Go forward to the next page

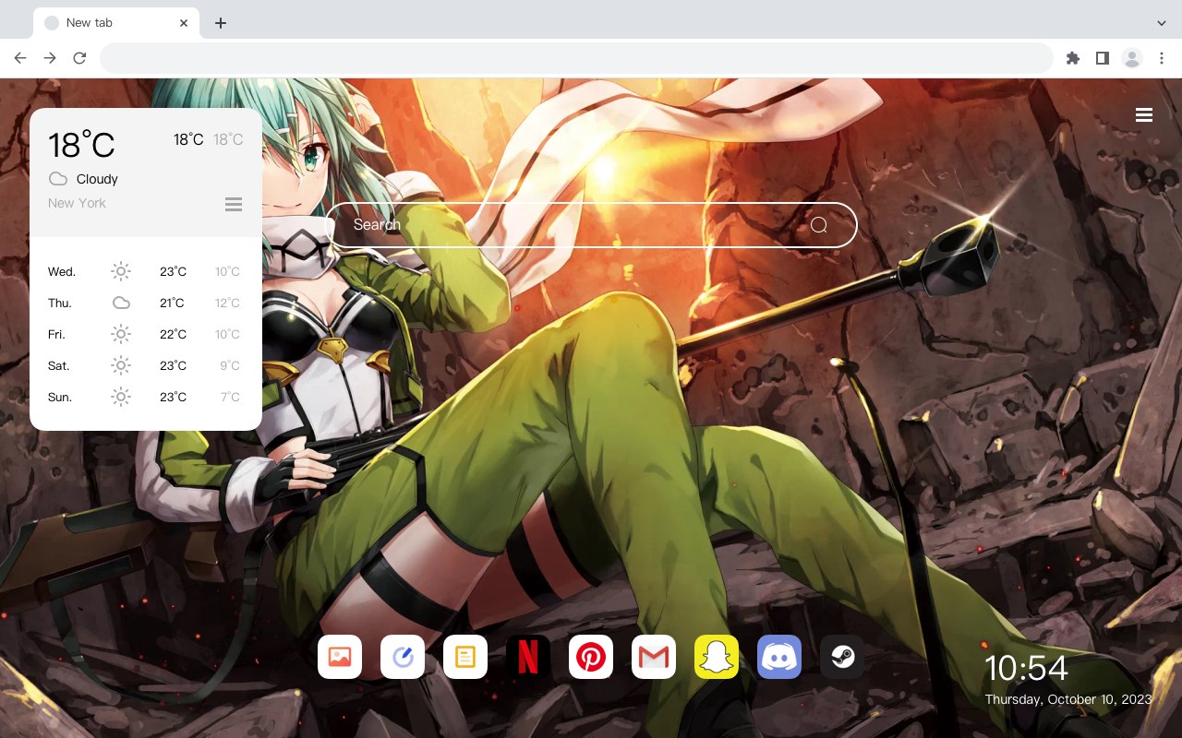point(50,58)
